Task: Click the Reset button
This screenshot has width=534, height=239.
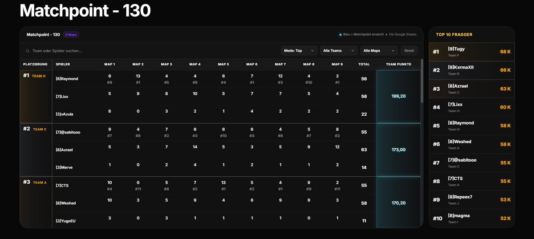Action: [x=409, y=51]
